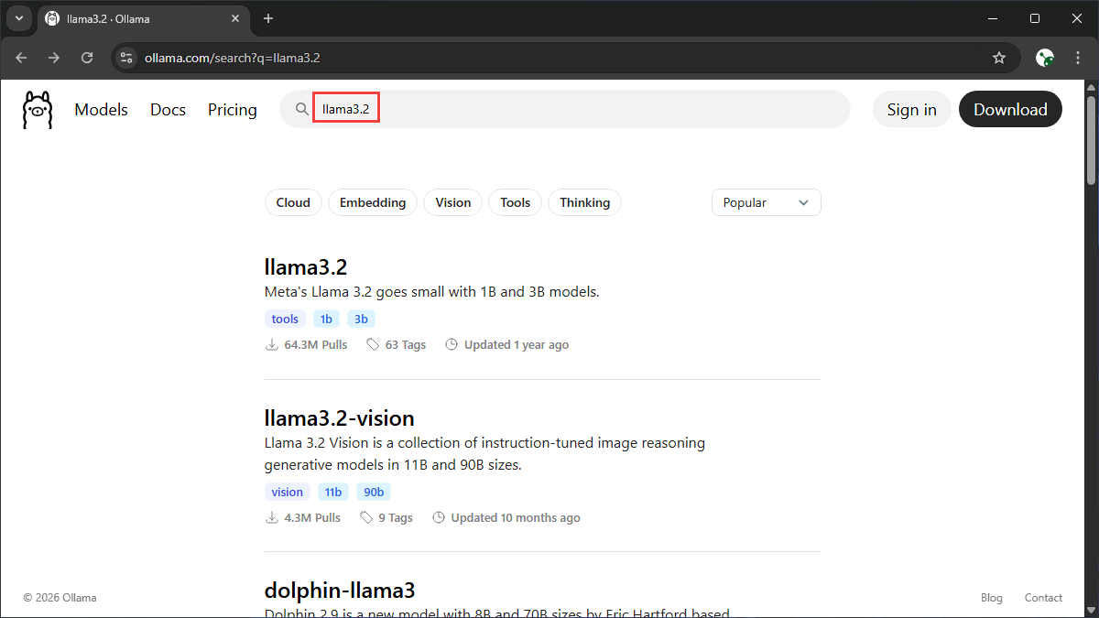Click the 1b tag on llama3.2
This screenshot has width=1099, height=618.
[326, 319]
